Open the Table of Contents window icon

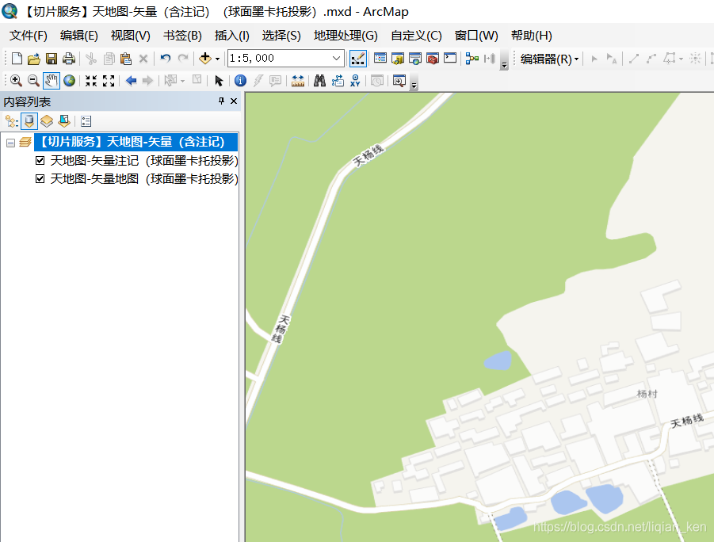(x=380, y=58)
